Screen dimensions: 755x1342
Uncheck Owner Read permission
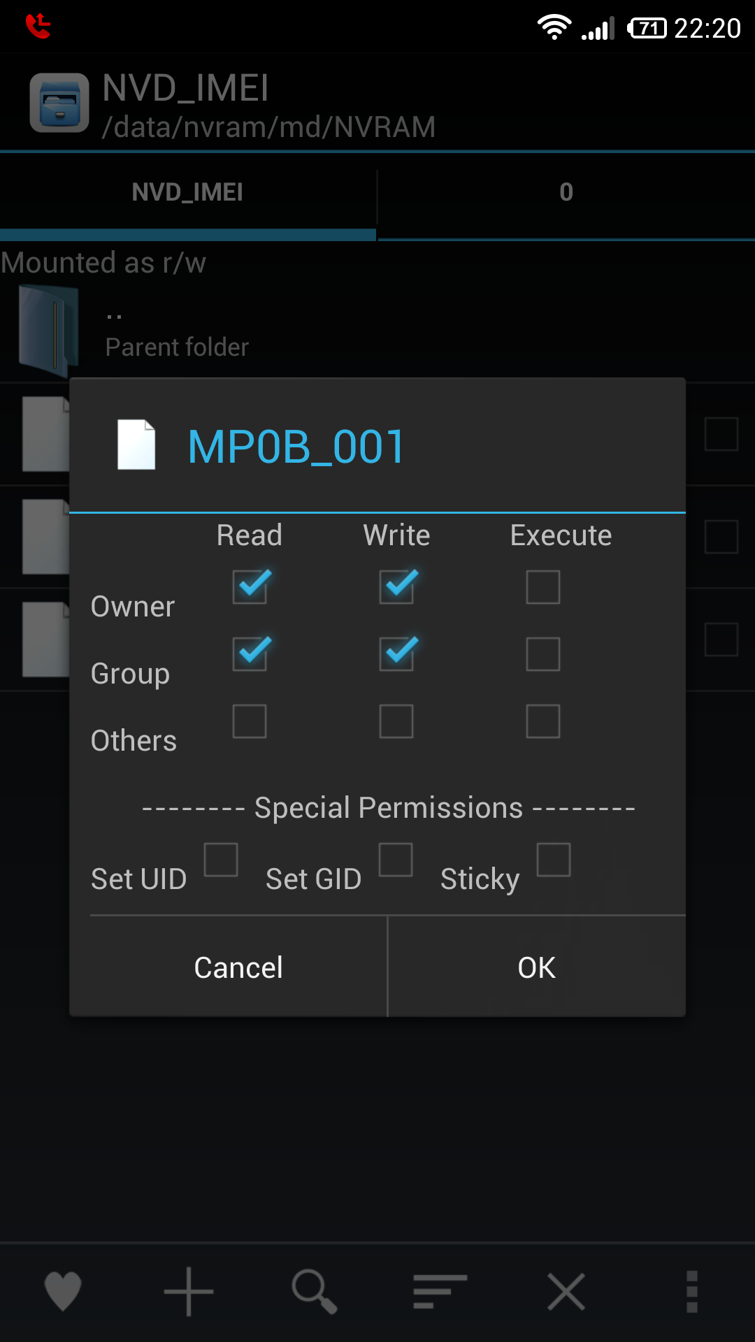coord(250,587)
